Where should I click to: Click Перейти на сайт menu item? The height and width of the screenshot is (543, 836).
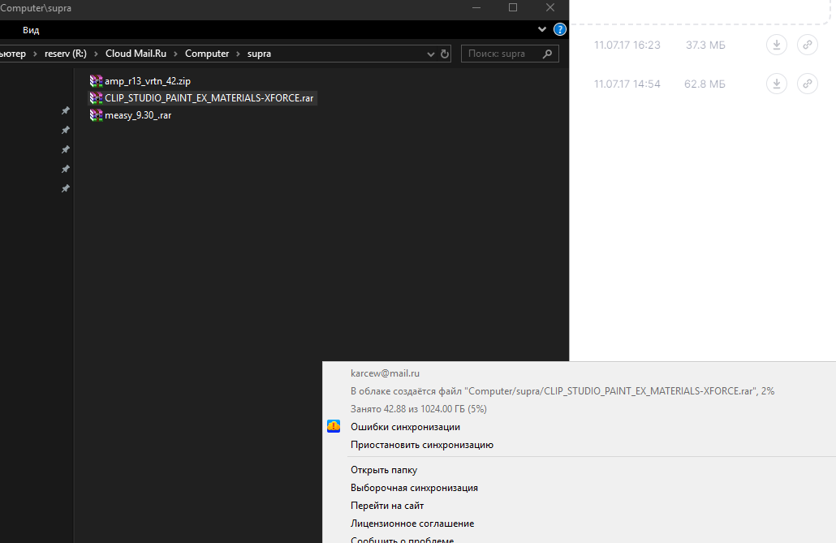click(x=386, y=506)
